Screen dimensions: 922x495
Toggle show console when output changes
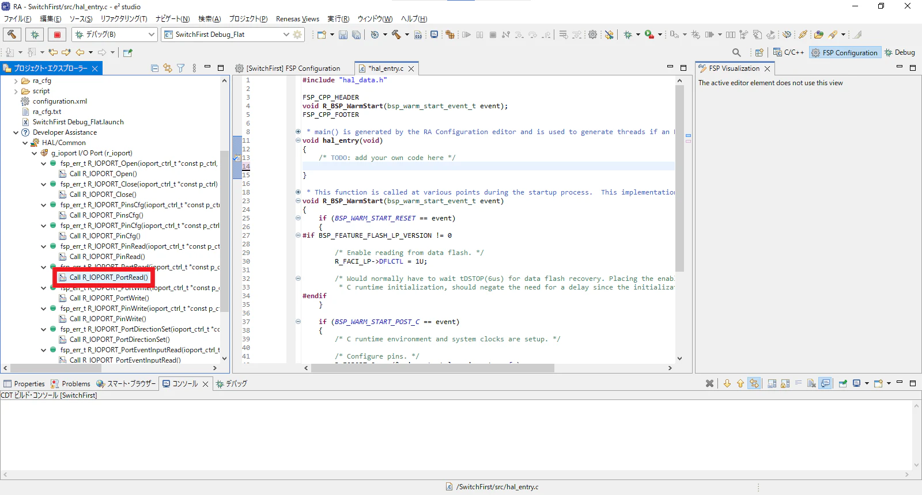[825, 384]
